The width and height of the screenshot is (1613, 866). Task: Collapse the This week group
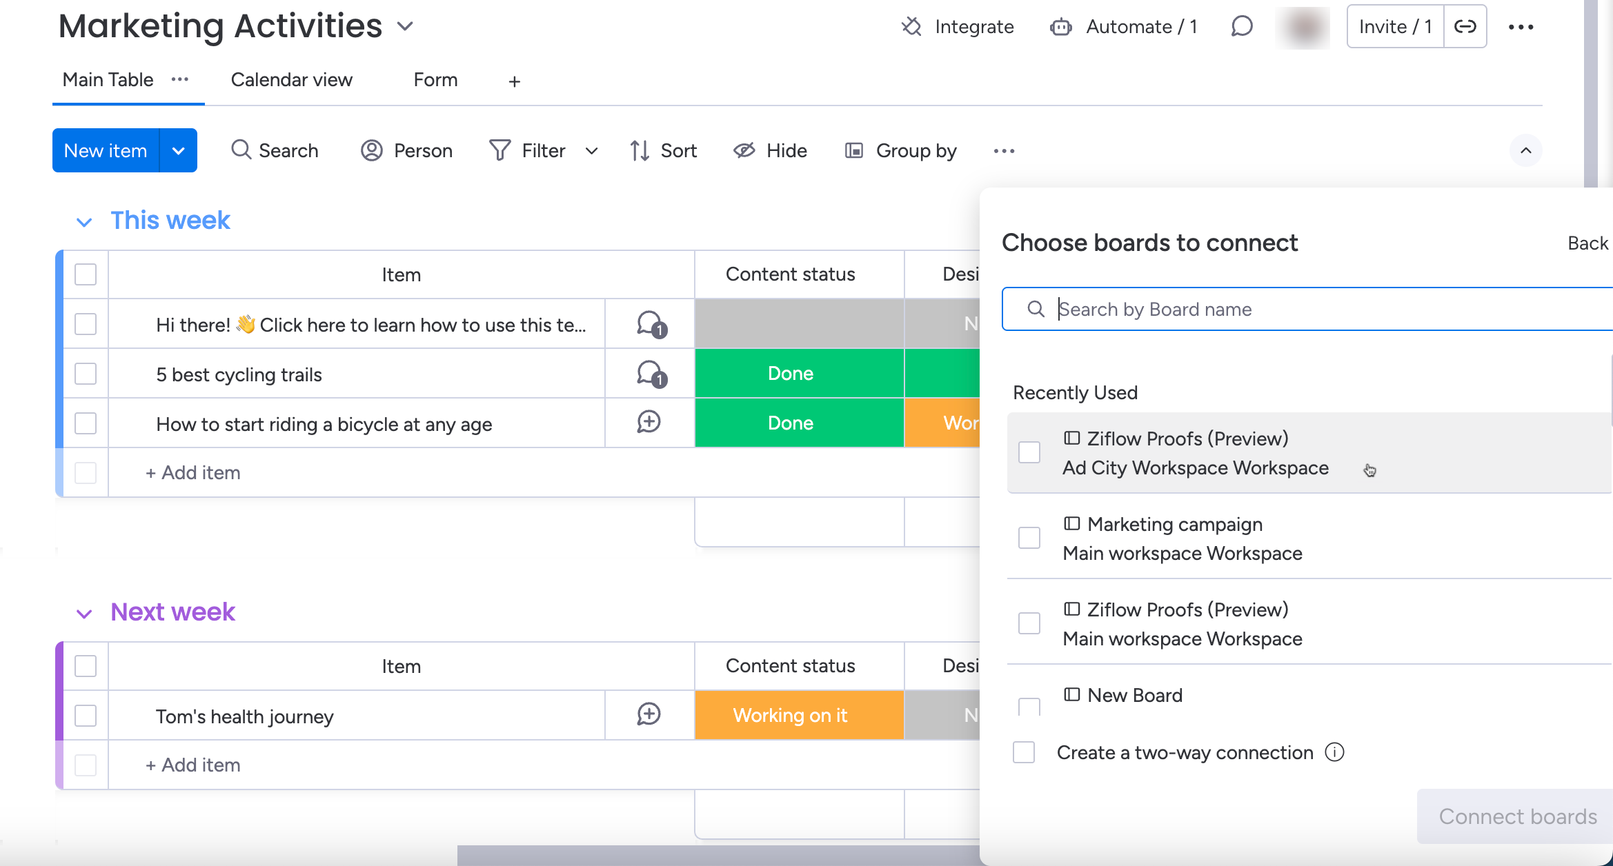(x=84, y=222)
